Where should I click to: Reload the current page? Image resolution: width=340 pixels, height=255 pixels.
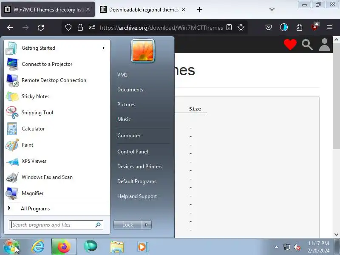(41, 27)
